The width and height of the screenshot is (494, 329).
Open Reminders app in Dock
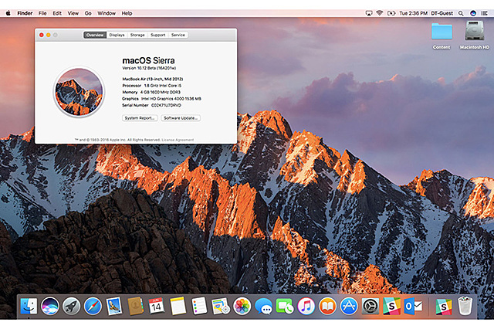pos(199,306)
